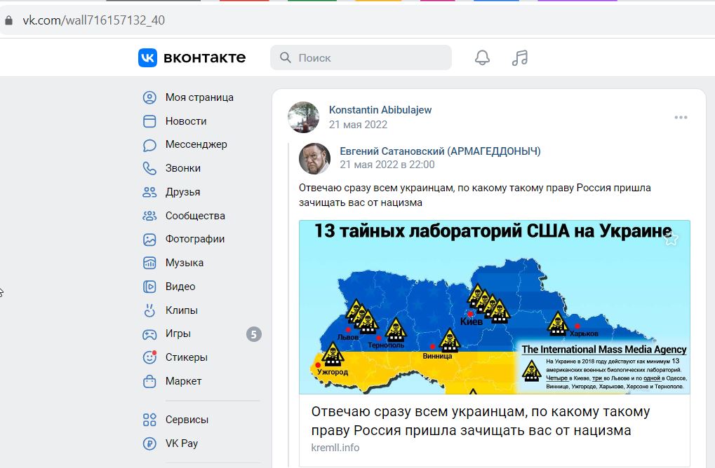The width and height of the screenshot is (715, 468).
Task: Click the VK logo icon
Action: 147,58
